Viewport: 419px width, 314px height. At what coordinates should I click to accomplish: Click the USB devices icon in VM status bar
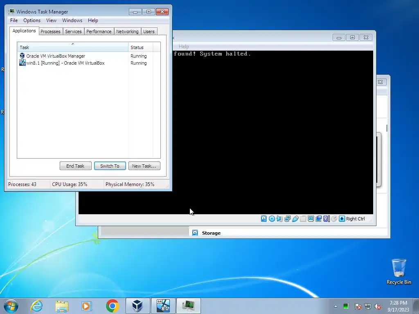(295, 219)
